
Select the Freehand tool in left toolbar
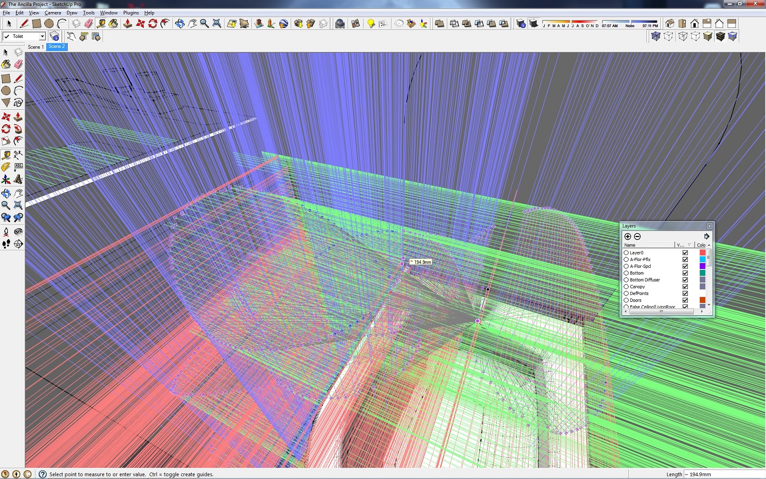(x=18, y=103)
